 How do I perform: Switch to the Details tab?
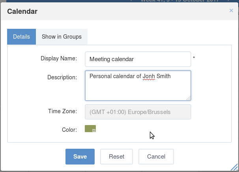[21, 37]
